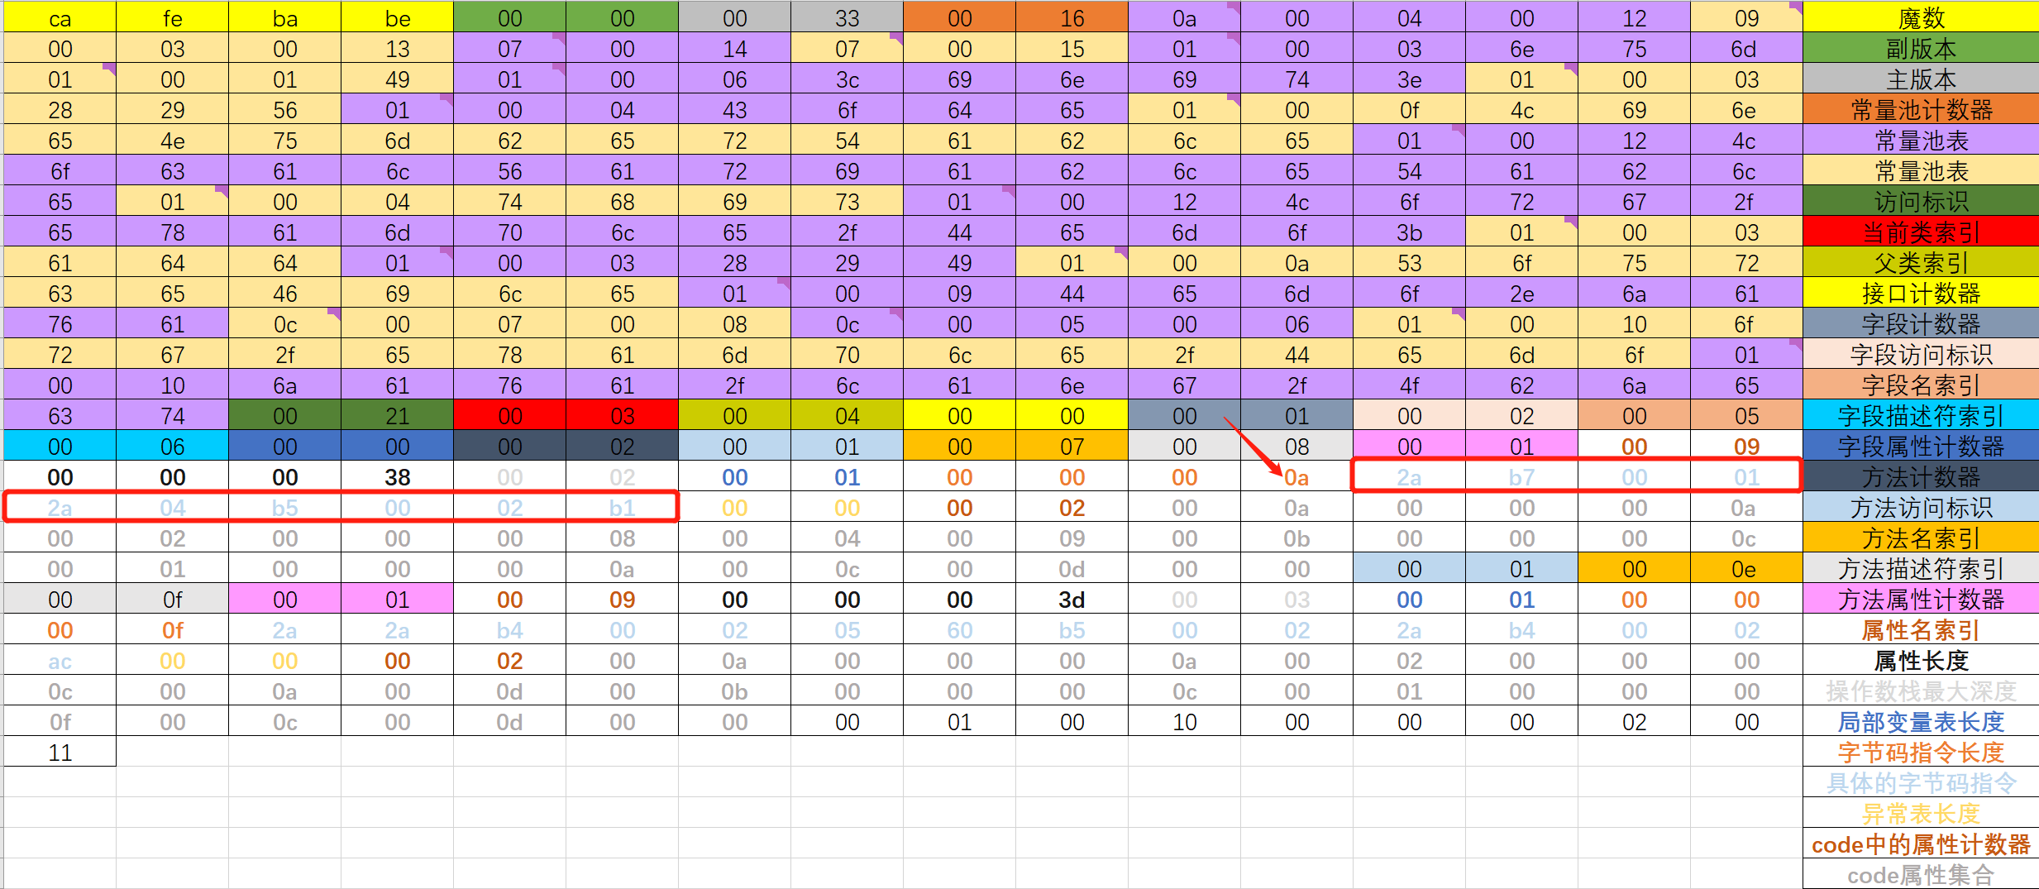Select the yellow 魔数 legend cell
The image size is (2039, 889).
(x=1920, y=18)
